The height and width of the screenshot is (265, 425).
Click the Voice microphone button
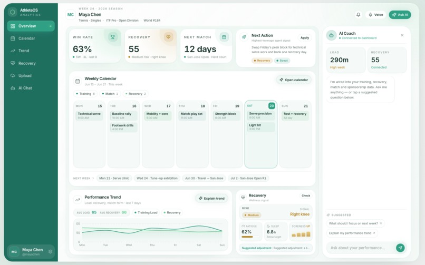375,15
